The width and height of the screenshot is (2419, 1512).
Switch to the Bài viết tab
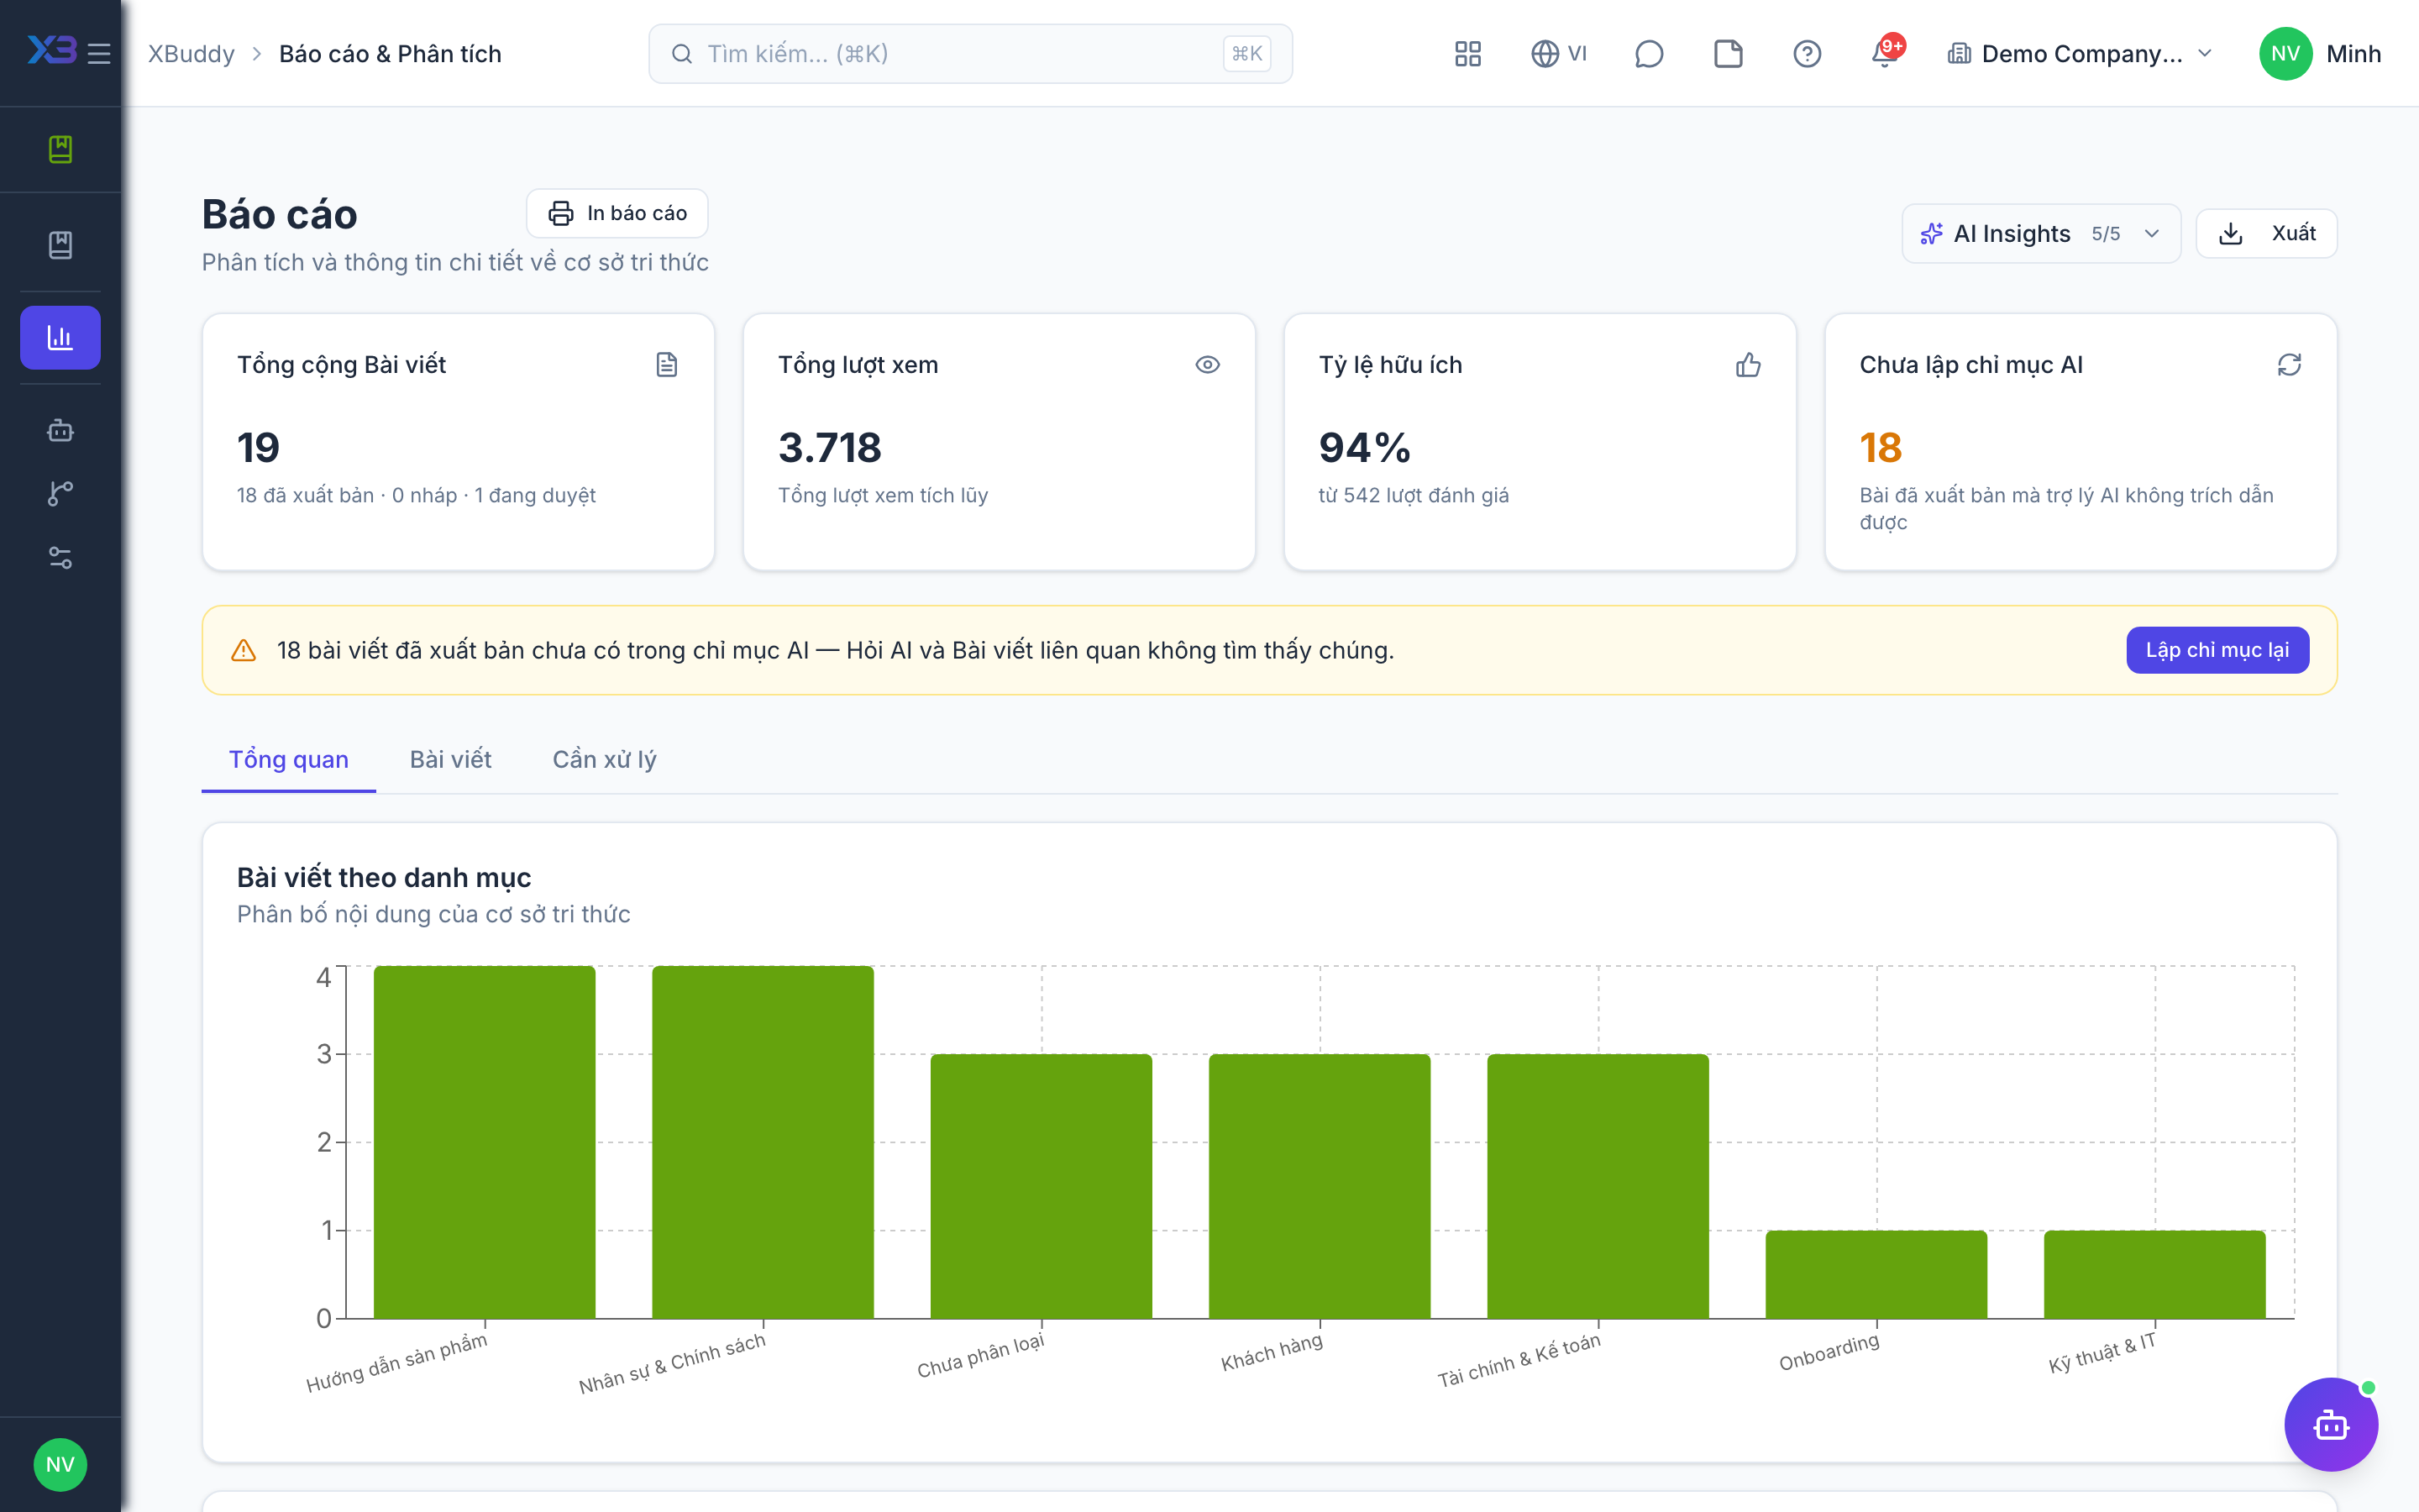click(451, 759)
